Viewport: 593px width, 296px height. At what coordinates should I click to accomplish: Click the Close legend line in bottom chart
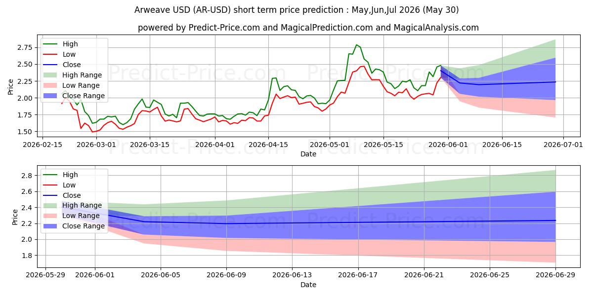coord(51,195)
